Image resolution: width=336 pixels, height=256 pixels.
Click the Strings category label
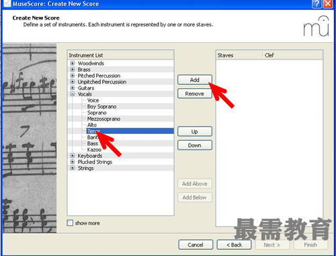[x=85, y=168]
